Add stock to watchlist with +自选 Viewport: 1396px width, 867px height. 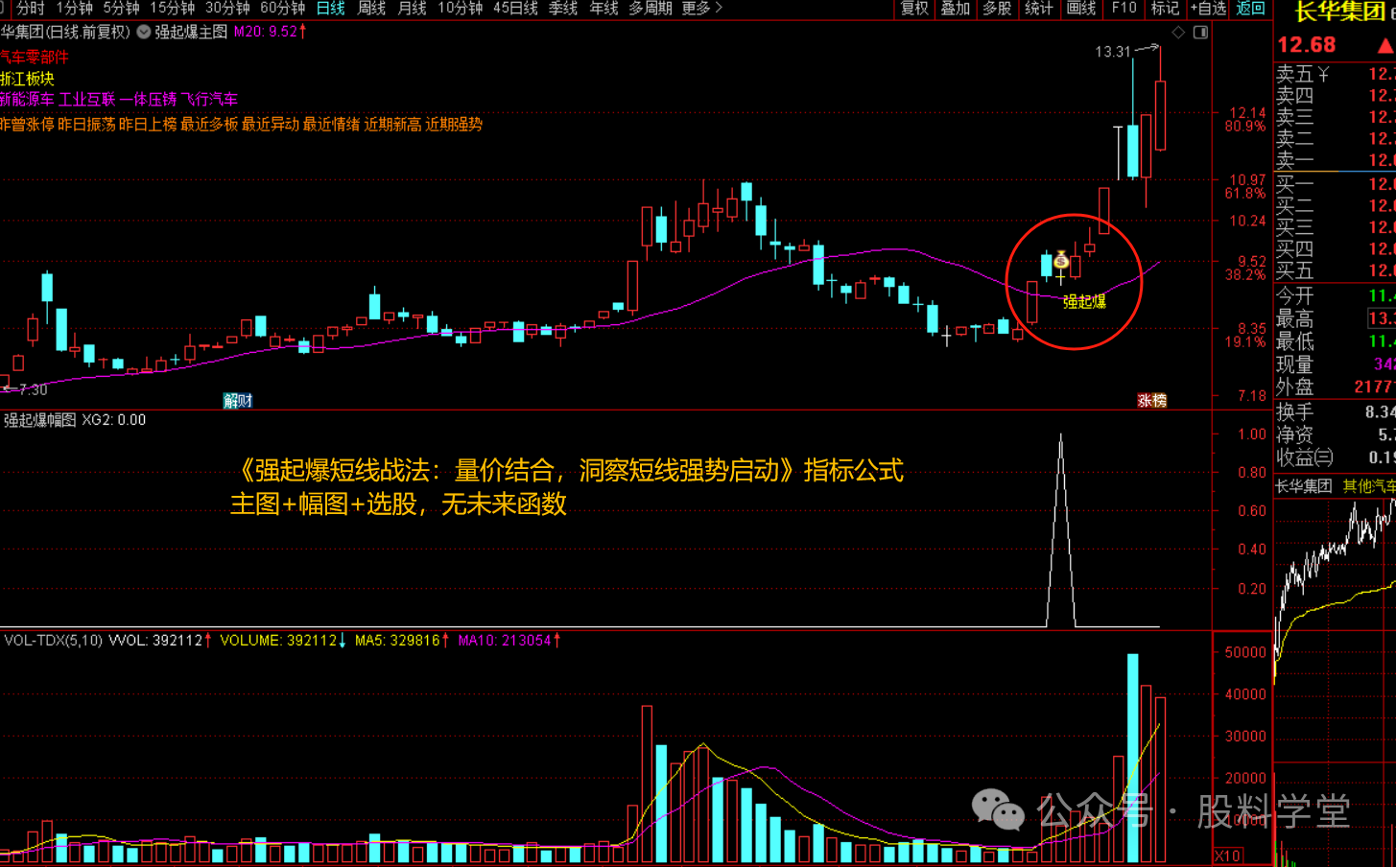1208,9
